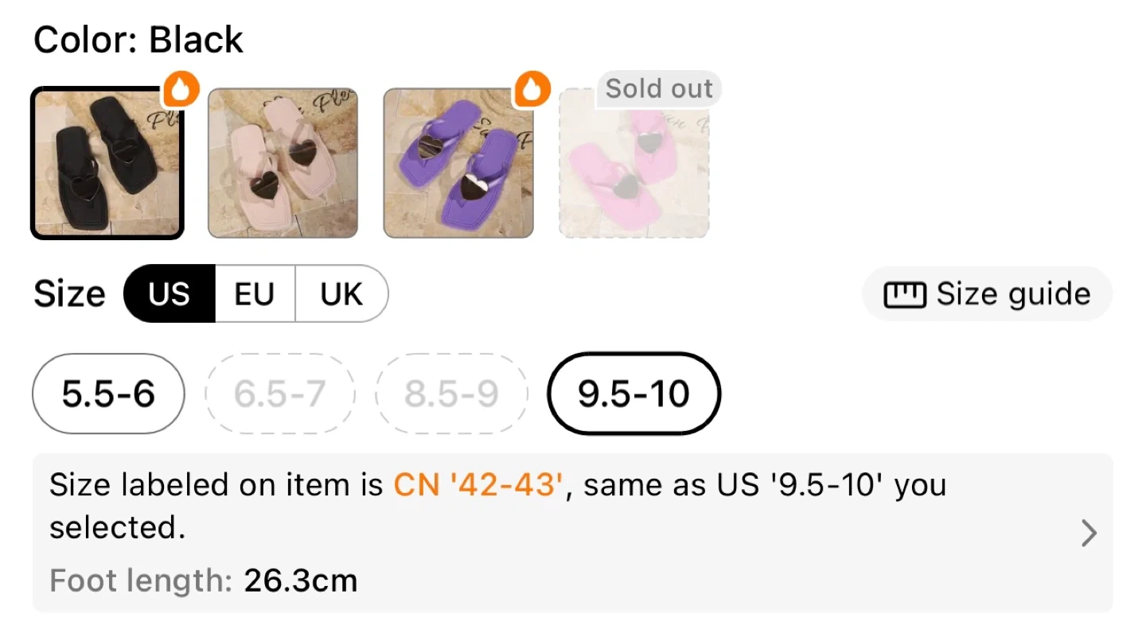Switch size system to EU
This screenshot has width=1146, height=625.
(255, 294)
